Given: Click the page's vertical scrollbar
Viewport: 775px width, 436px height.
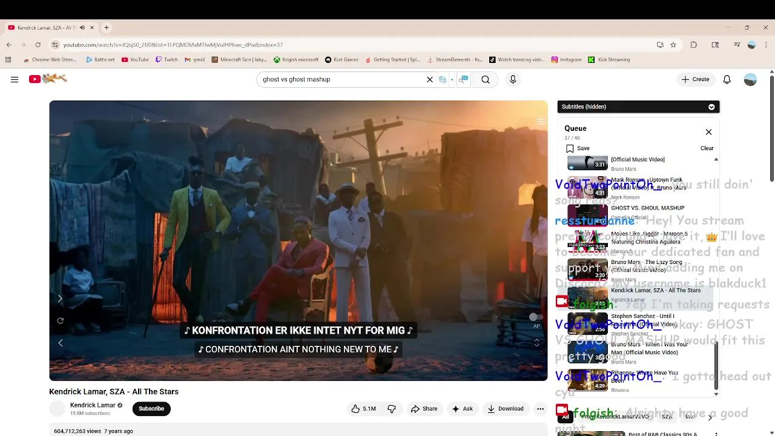Looking at the screenshot, I should (x=771, y=129).
